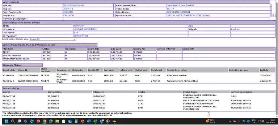Open Microsoft Edge from taskbar
Viewport: 278px width, 126px height.
point(51,121)
